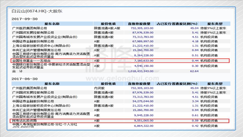Select share count 8,264,228.00
This screenshot has height=137, width=243.
point(144,55)
